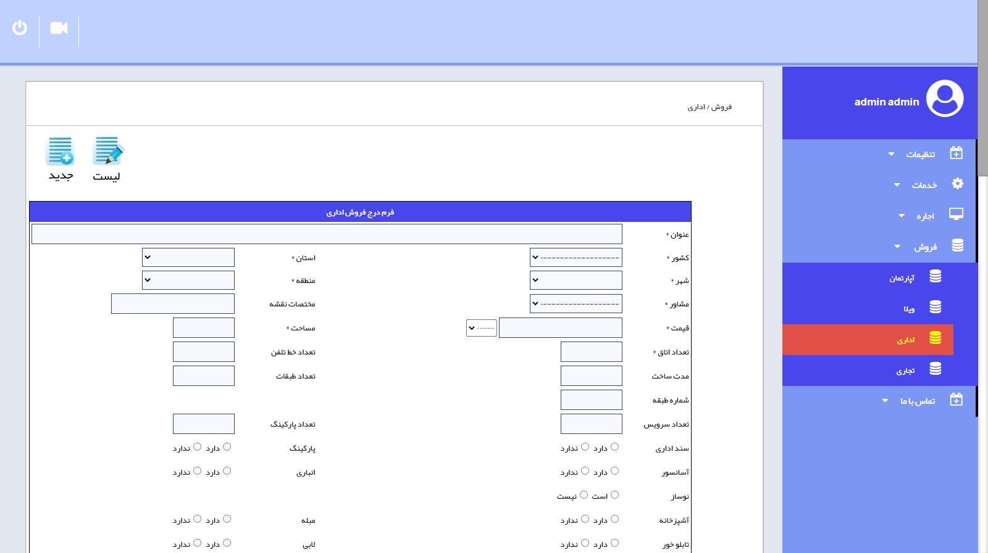The height and width of the screenshot is (553, 988).
Task: Select است for نوساز
Action: [614, 495]
